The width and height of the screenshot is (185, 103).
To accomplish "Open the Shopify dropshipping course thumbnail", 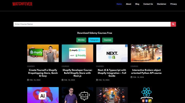I will tap(43, 53).
